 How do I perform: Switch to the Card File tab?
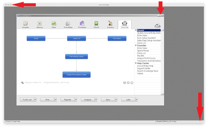tap(125, 25)
